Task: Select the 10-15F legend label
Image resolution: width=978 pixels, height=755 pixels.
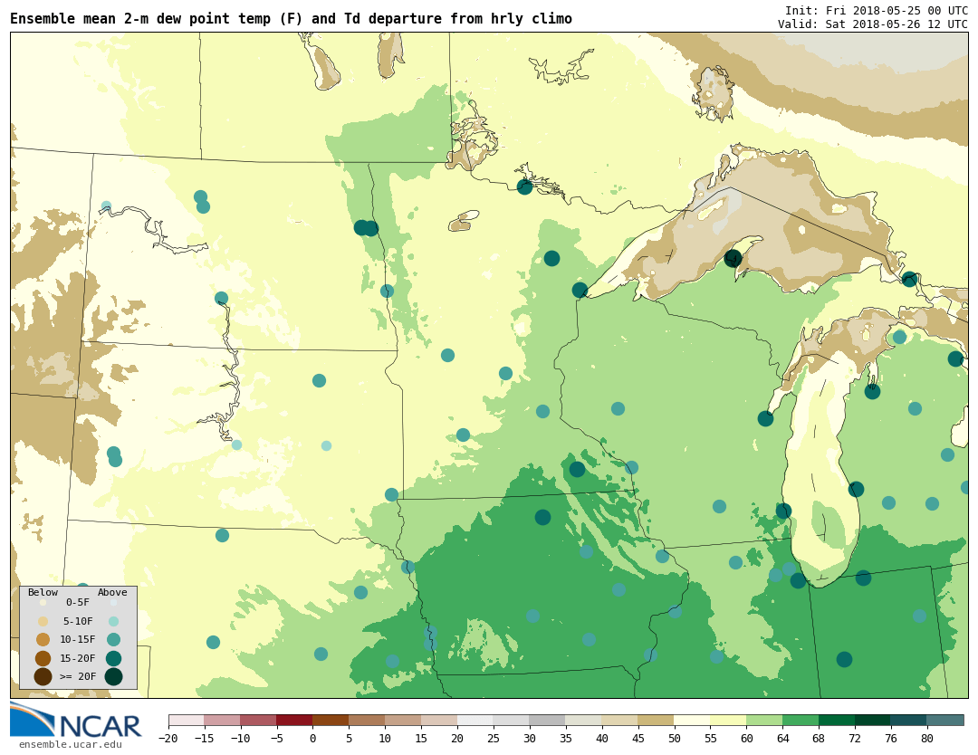Action: [x=78, y=639]
